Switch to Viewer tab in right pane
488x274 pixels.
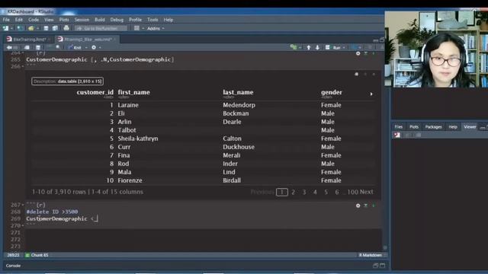click(x=470, y=127)
